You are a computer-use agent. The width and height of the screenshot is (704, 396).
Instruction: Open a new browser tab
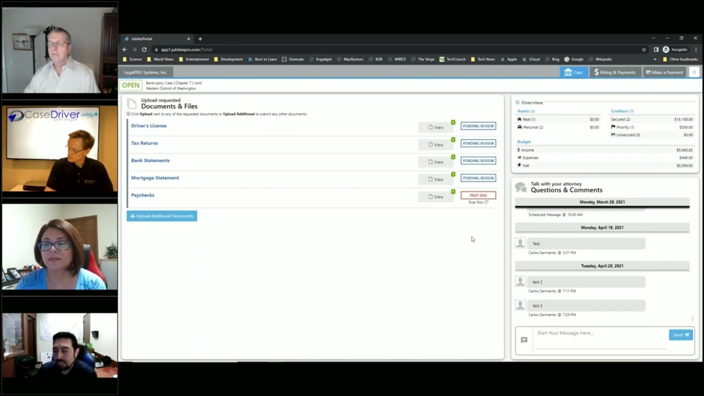(200, 39)
